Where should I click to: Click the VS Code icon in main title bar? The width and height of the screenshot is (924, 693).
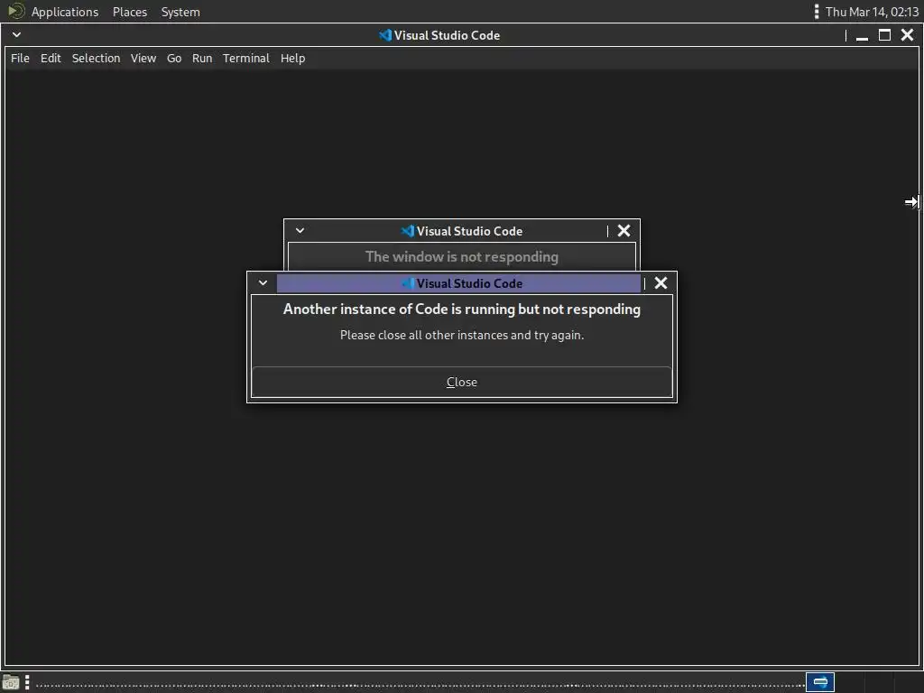click(x=385, y=35)
